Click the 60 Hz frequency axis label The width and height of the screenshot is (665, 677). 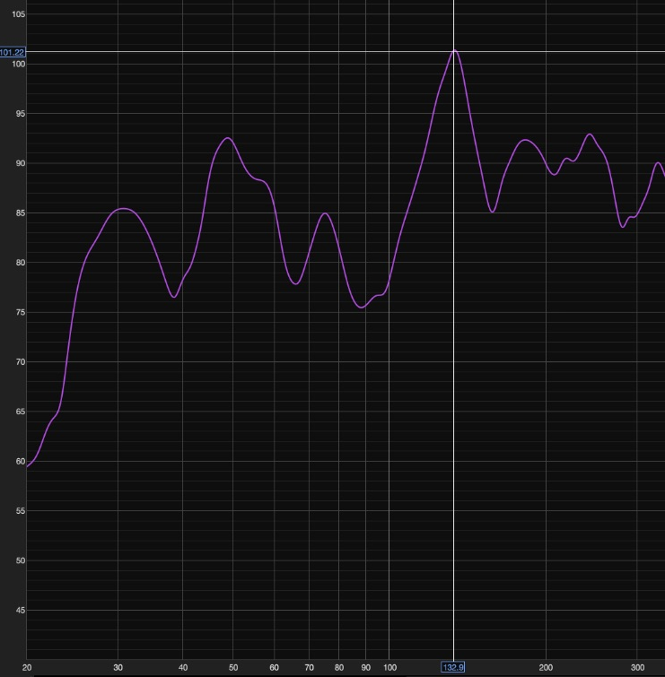[274, 668]
